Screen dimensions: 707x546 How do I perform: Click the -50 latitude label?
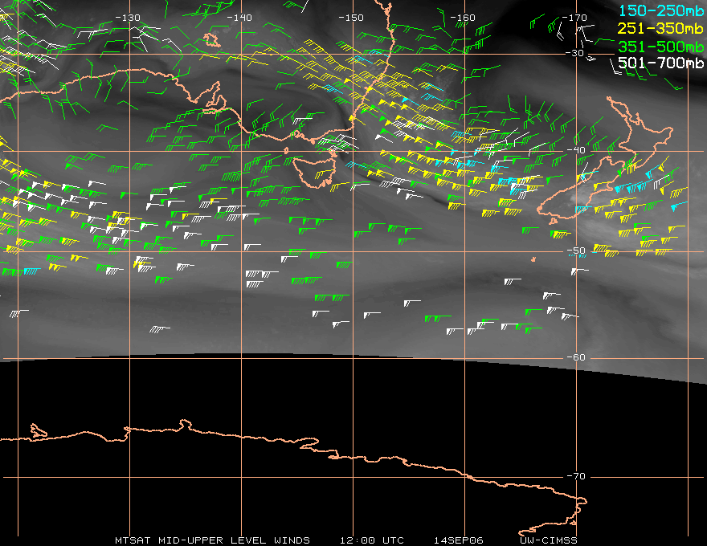575,251
